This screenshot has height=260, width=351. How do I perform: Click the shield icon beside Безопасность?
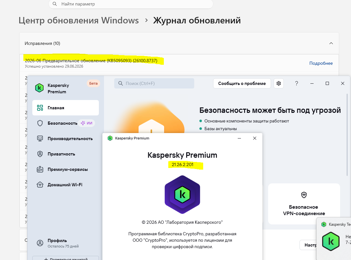40,123
